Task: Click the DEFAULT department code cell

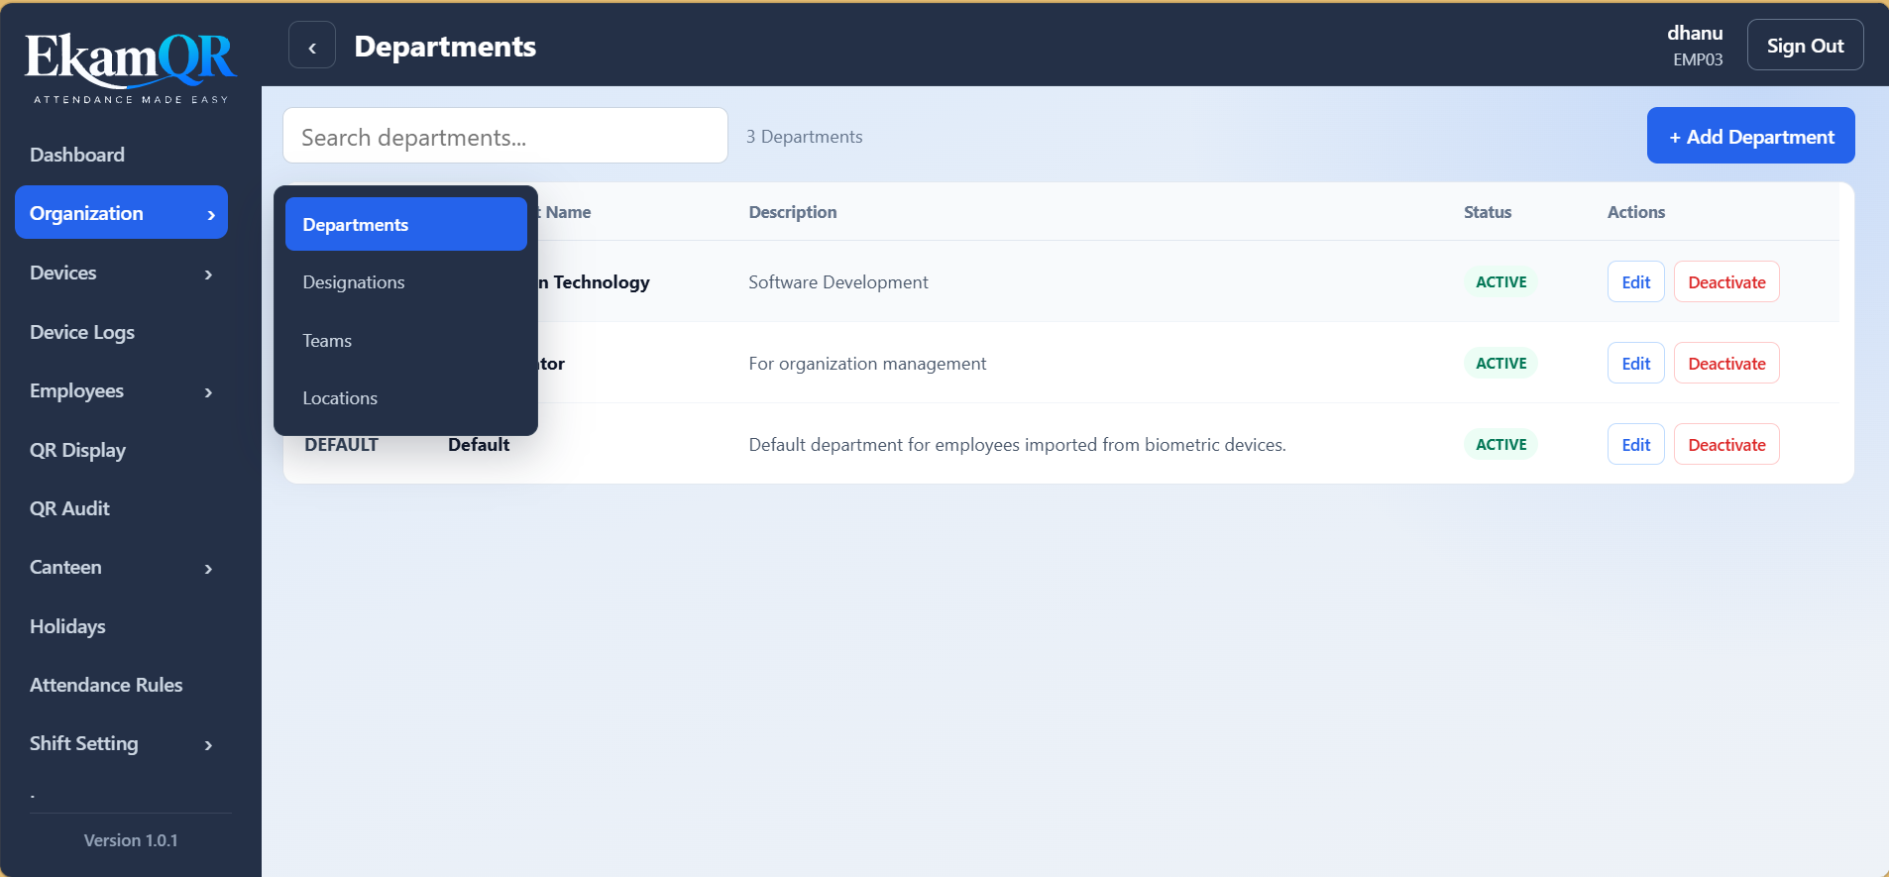Action: point(341,445)
